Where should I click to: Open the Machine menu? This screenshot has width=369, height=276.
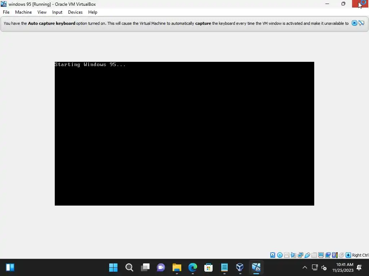coord(23,12)
